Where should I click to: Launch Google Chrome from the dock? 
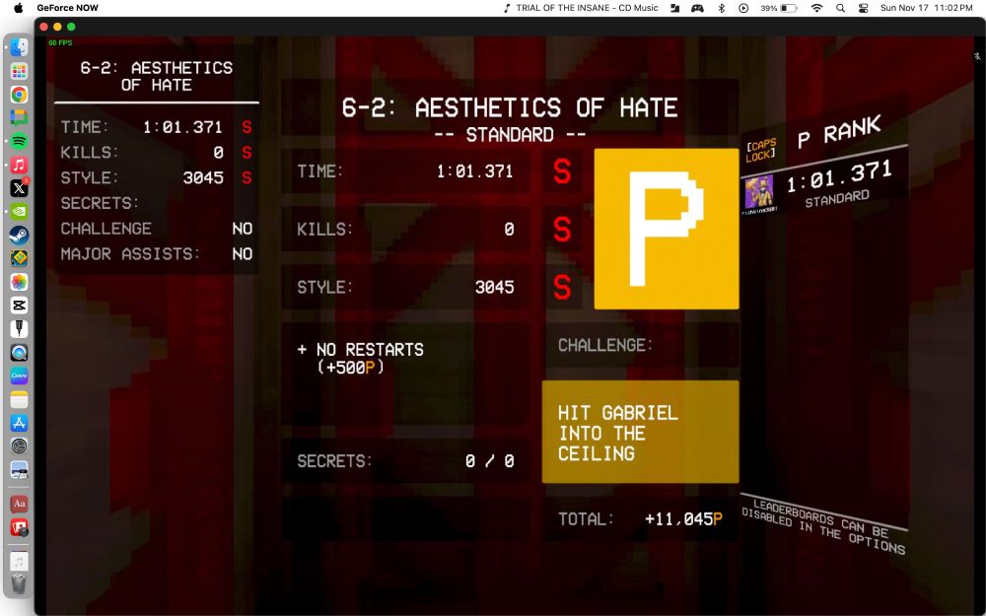[x=19, y=95]
